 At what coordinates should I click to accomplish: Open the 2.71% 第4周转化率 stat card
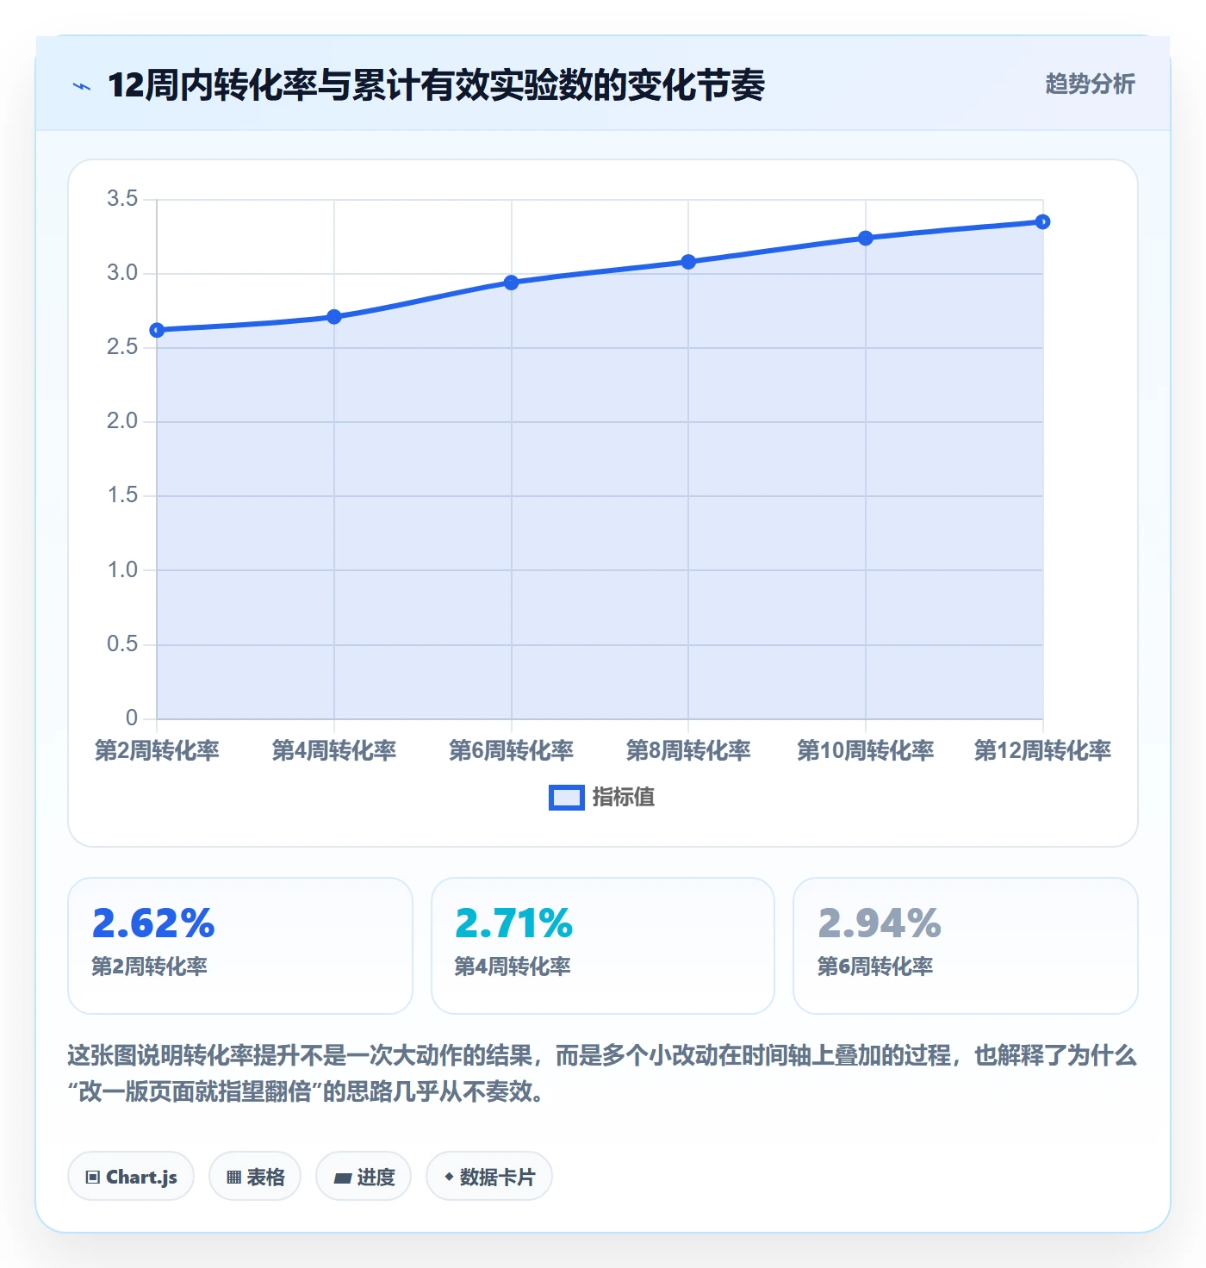click(603, 946)
